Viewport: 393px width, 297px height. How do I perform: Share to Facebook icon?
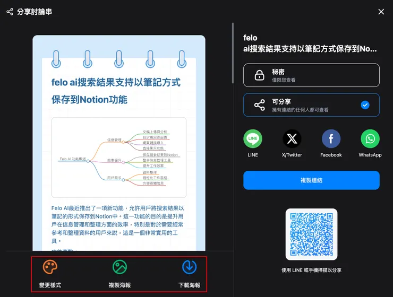coord(331,138)
